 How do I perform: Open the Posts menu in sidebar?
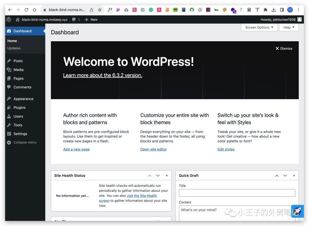pyautogui.click(x=18, y=61)
